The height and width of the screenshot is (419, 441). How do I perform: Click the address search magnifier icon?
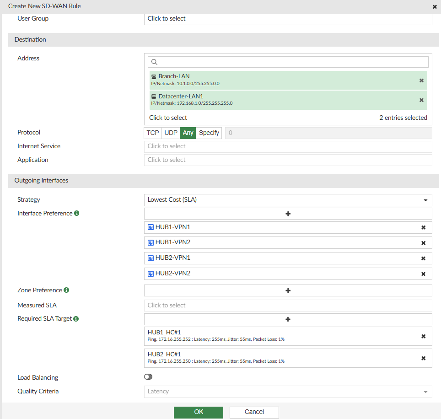(155, 62)
